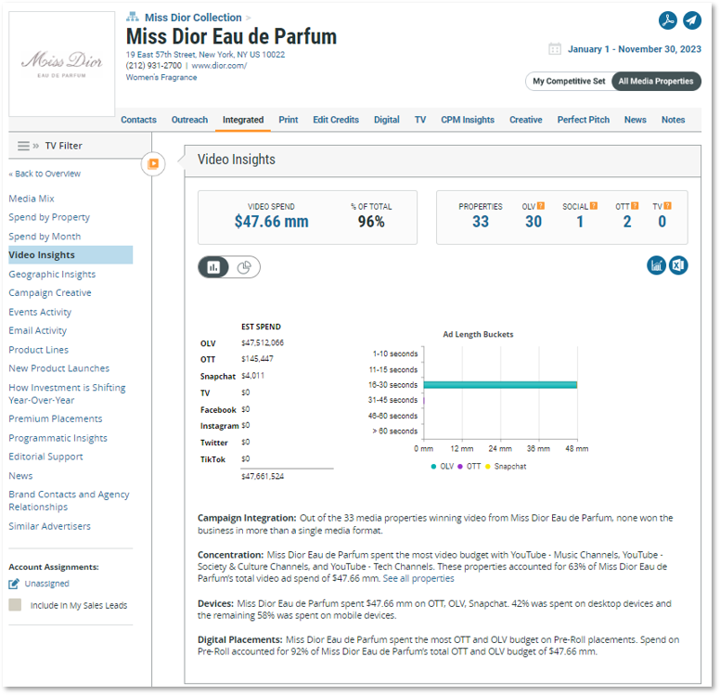Click Back to Overview link
Image resolution: width=720 pixels, height=695 pixels.
tap(45, 174)
